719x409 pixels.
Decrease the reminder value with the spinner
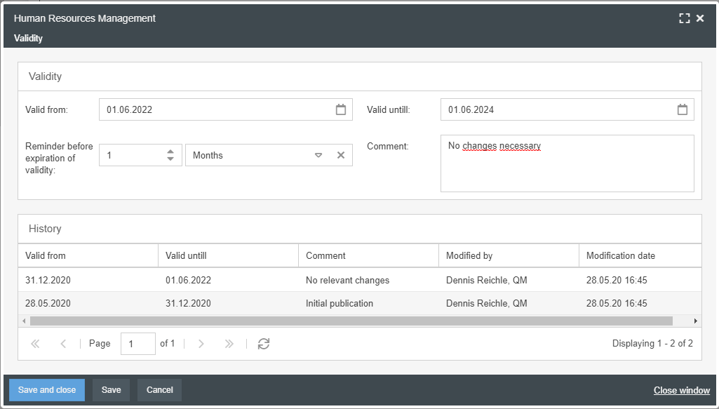point(170,159)
